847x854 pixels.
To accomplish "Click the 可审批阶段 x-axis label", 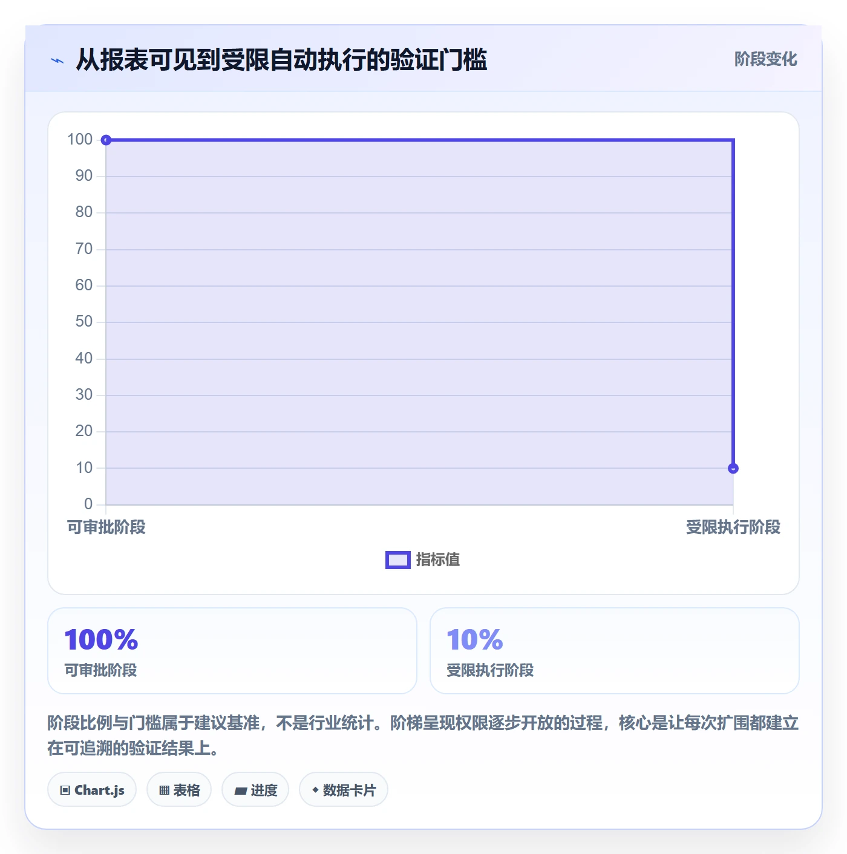I will (x=106, y=527).
